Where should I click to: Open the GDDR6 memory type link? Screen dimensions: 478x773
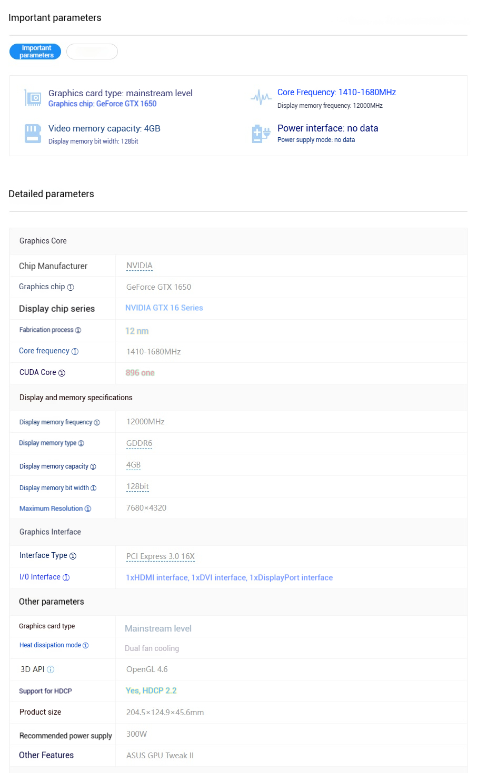(x=139, y=443)
